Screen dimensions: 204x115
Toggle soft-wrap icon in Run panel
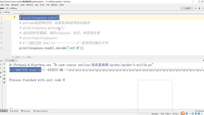coord(4,72)
